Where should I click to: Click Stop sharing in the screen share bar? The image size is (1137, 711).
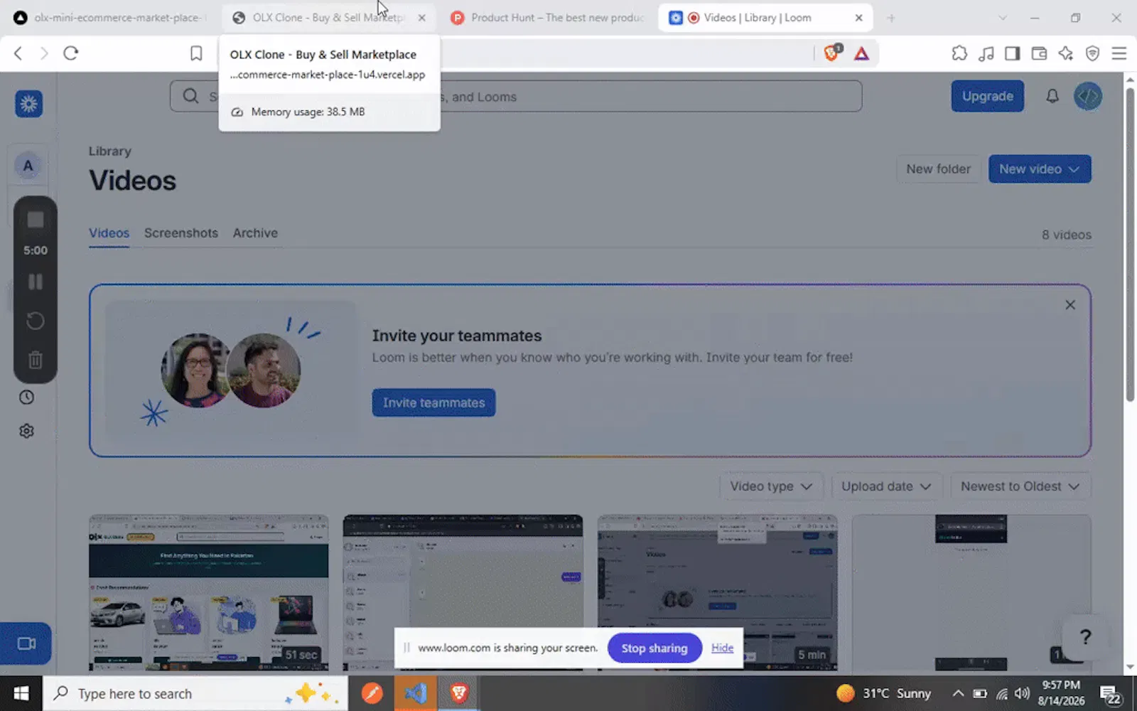coord(654,648)
